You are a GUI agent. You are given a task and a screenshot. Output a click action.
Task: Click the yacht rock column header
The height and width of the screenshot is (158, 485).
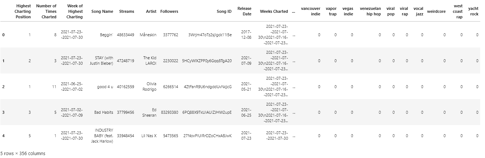pyautogui.click(x=473, y=11)
